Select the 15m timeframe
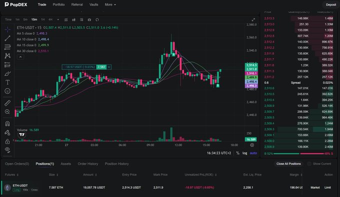The image size is (340, 197). [34, 19]
